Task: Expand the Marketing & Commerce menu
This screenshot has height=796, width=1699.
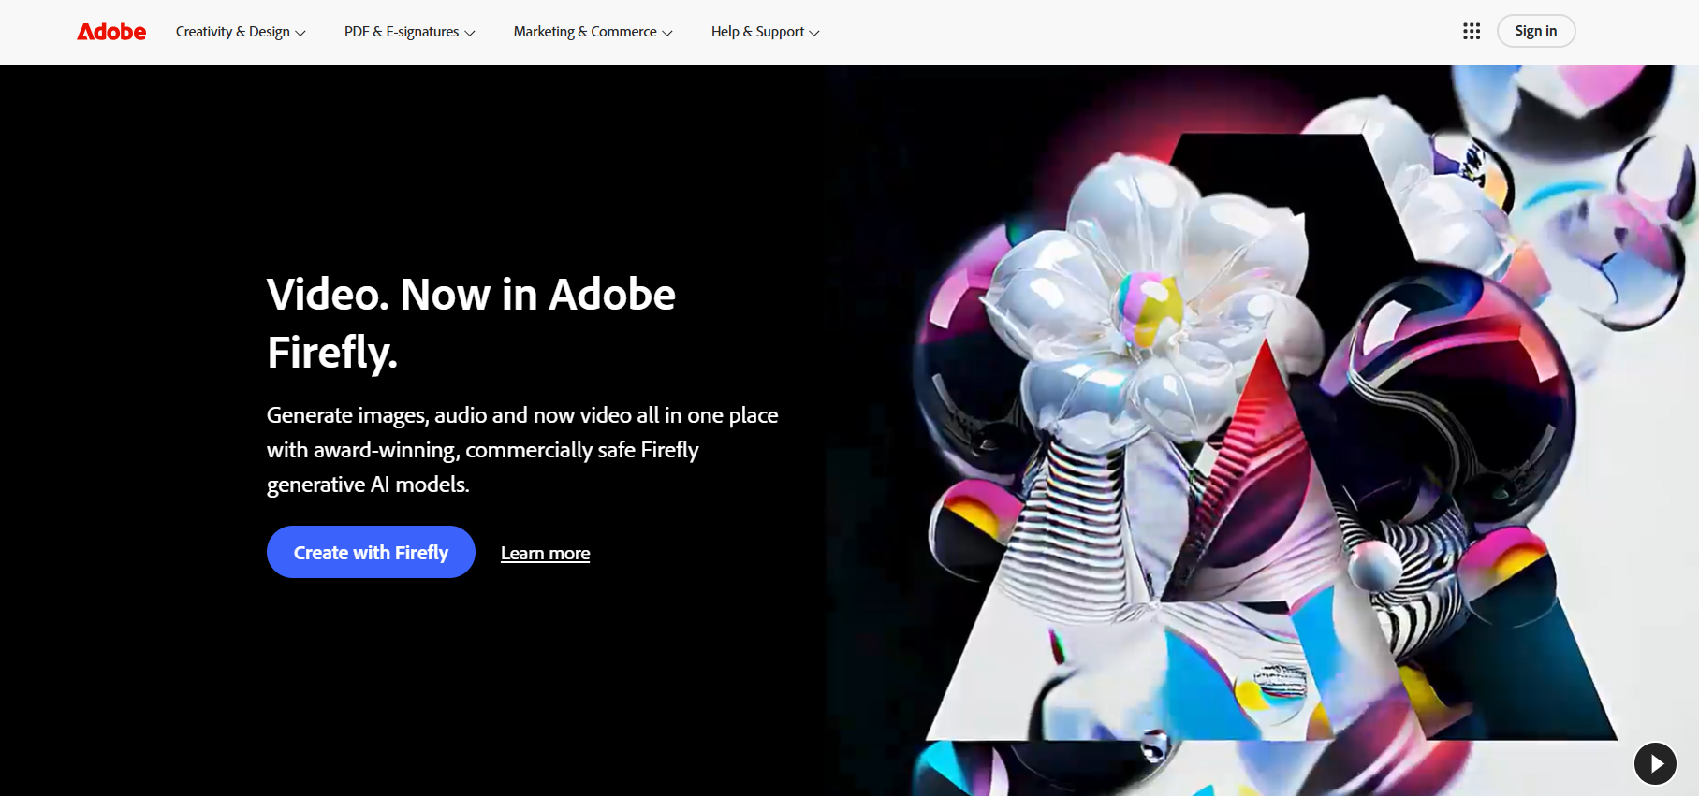Action: [x=593, y=32]
